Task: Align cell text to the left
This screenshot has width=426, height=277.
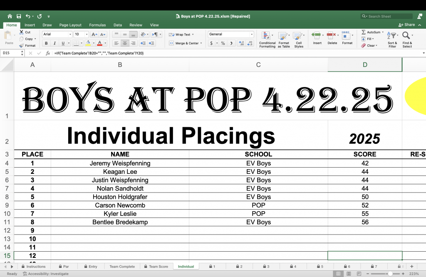Action: pyautogui.click(x=116, y=43)
